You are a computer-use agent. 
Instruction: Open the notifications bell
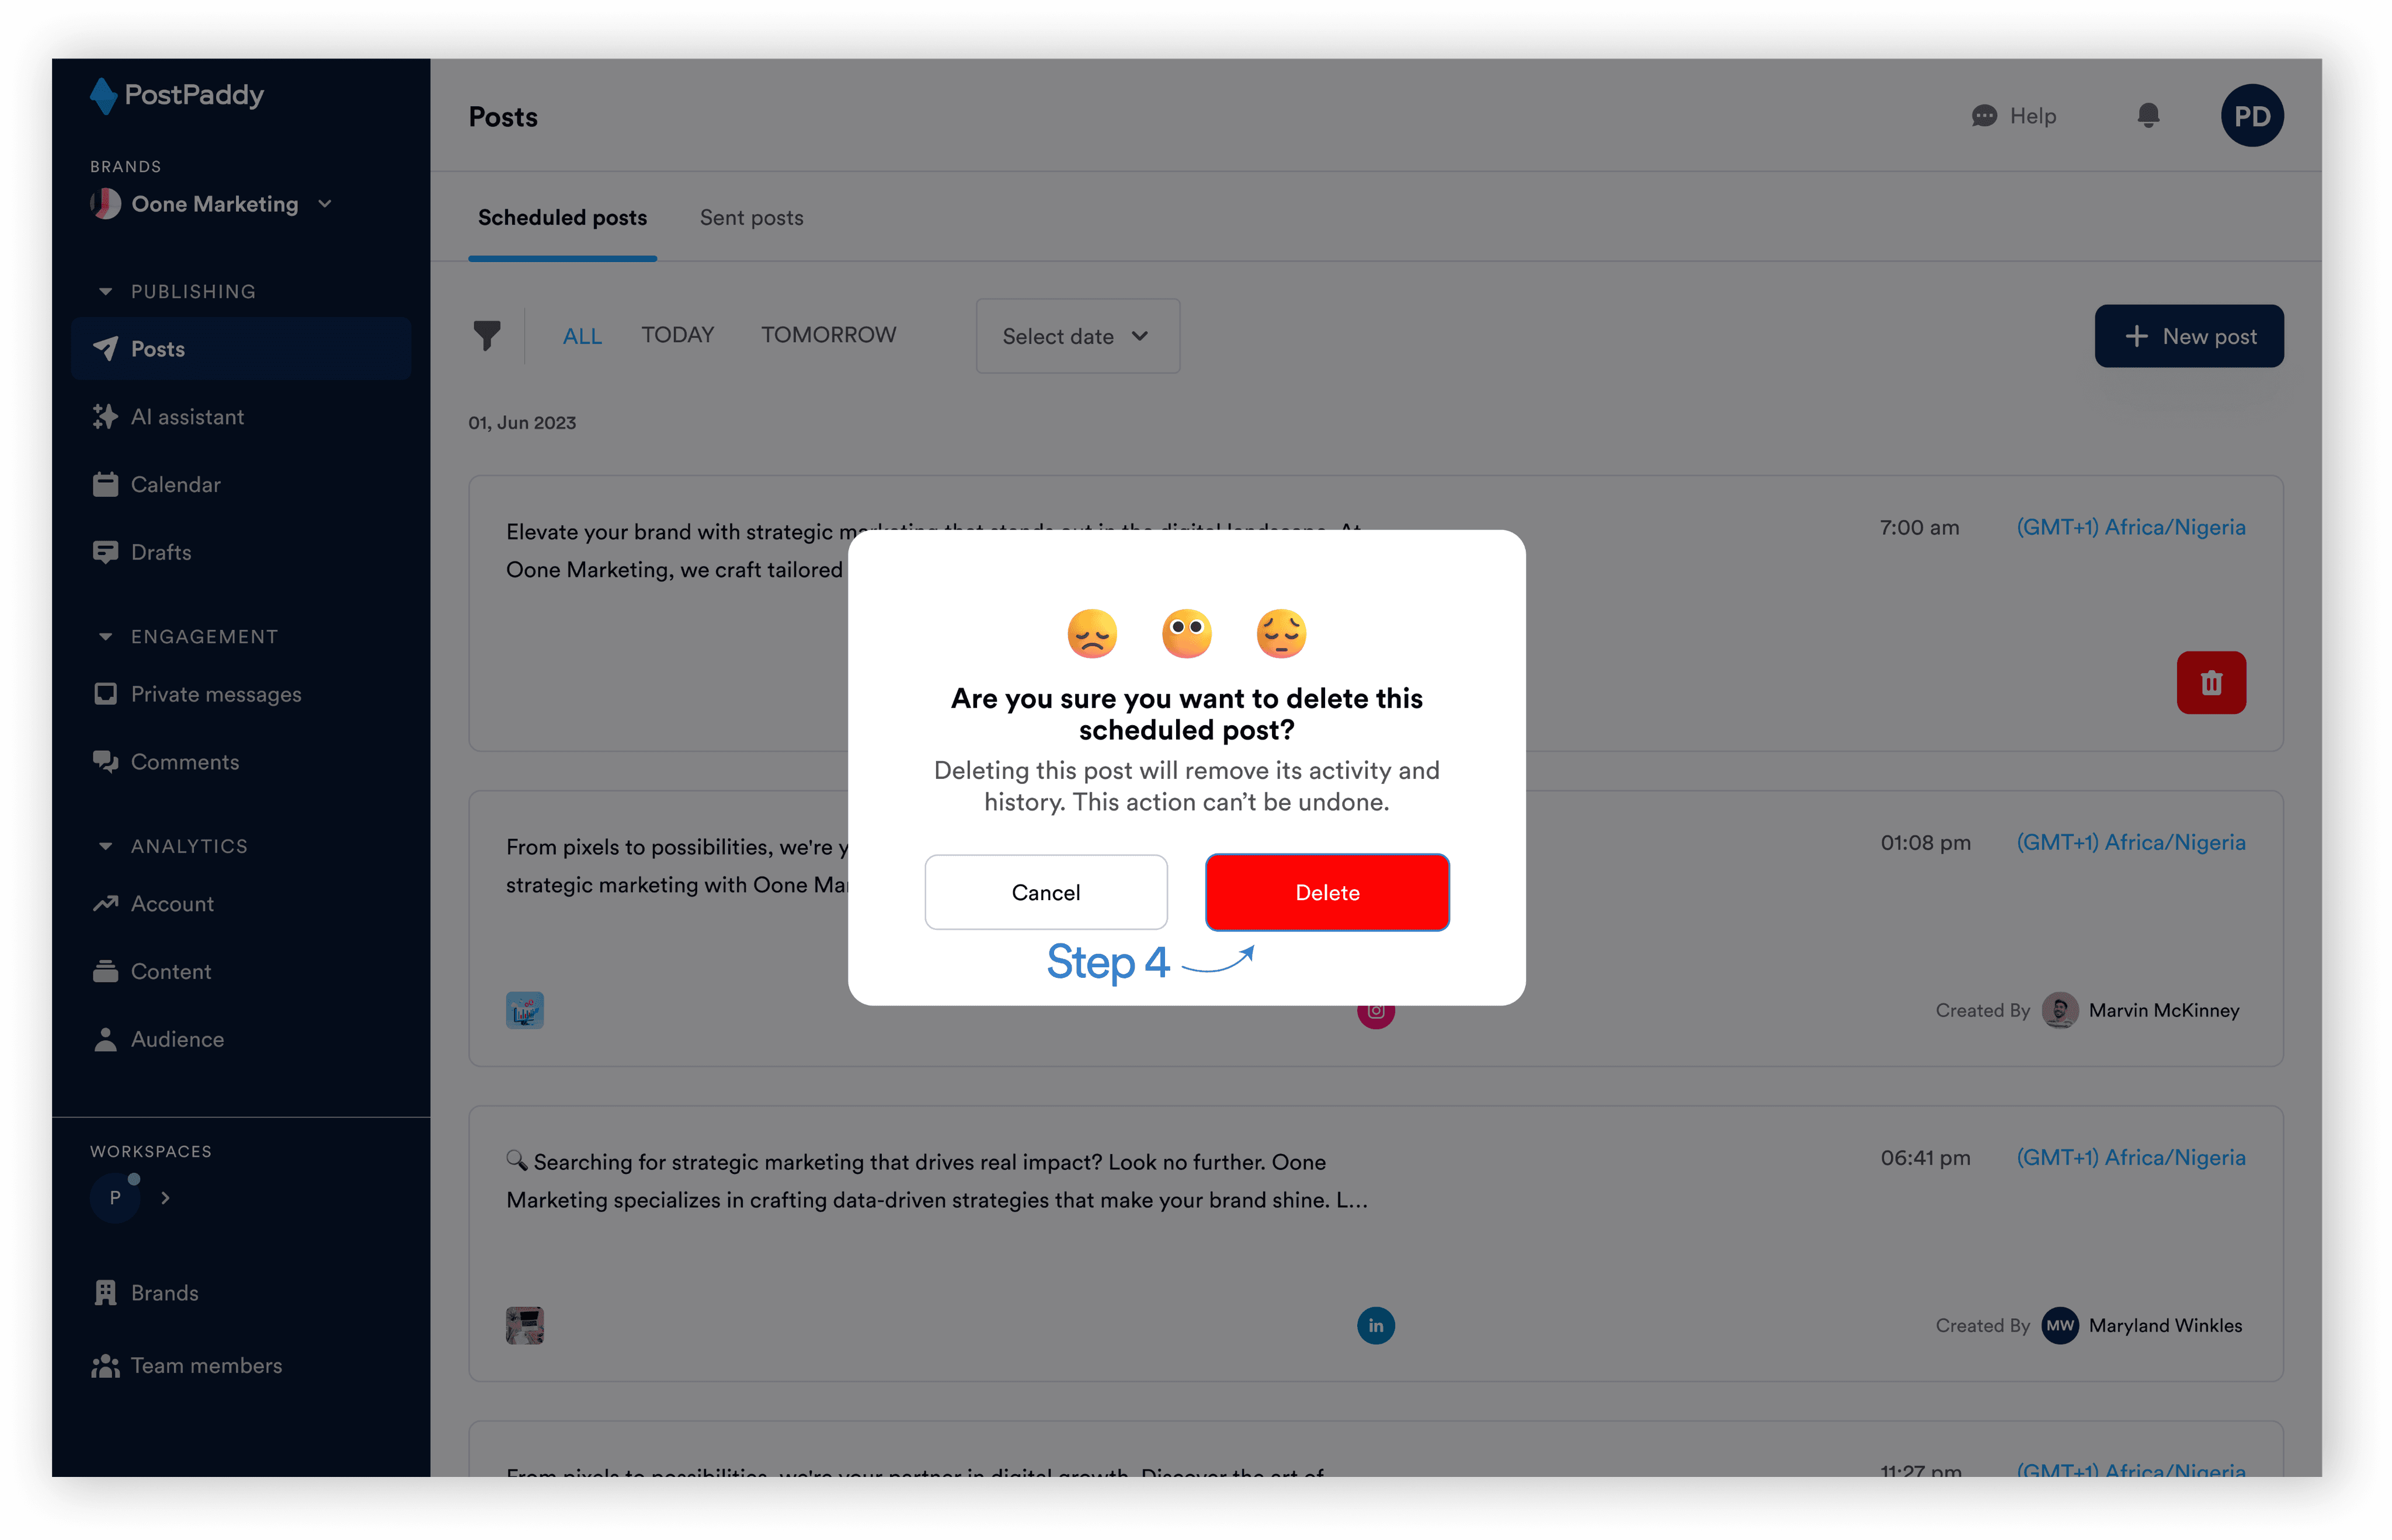pos(2147,116)
